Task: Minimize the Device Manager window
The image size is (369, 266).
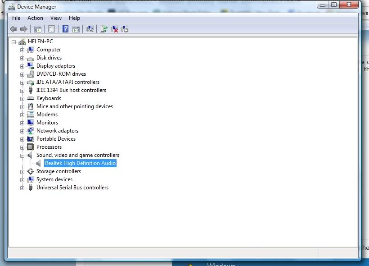Action: (x=323, y=5)
